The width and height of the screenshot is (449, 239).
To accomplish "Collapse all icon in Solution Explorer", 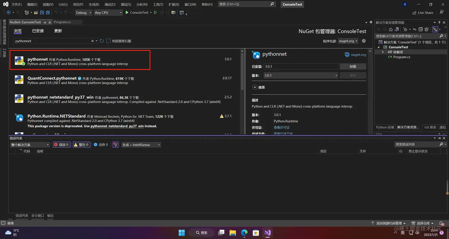I will coord(420,29).
